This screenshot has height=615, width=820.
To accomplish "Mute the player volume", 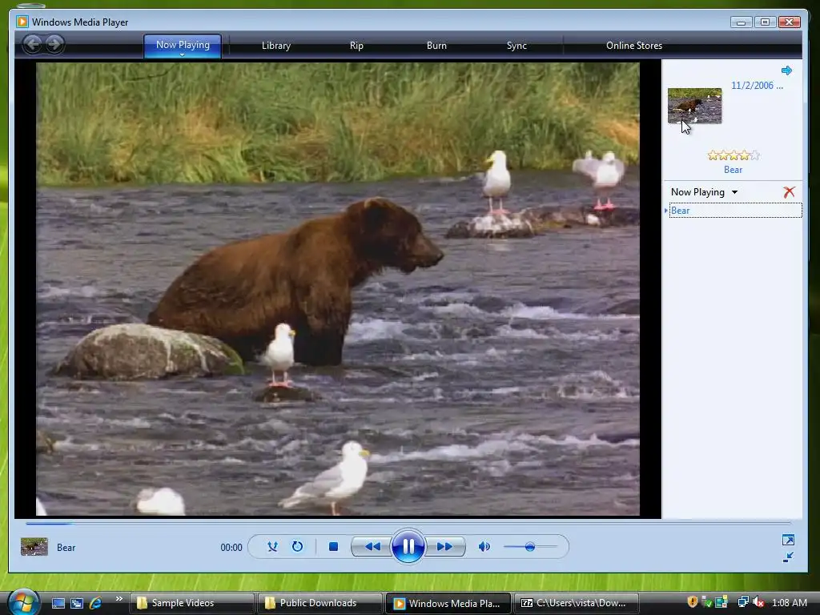I will pos(484,546).
